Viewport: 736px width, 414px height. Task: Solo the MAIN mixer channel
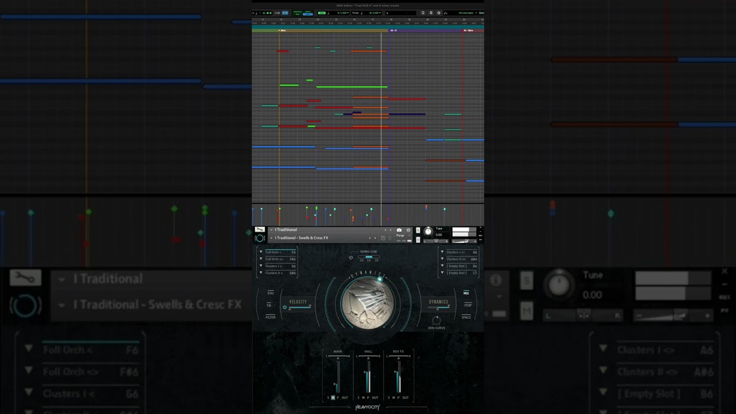click(328, 398)
